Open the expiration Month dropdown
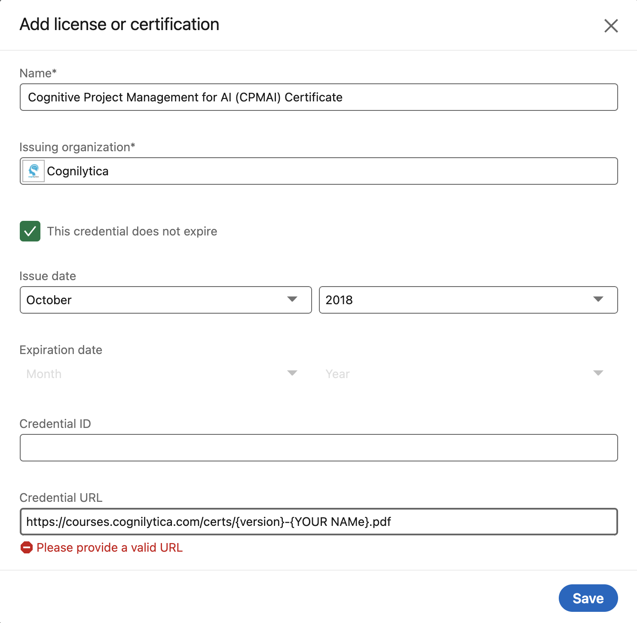Screen dimensions: 637x623 click(166, 374)
